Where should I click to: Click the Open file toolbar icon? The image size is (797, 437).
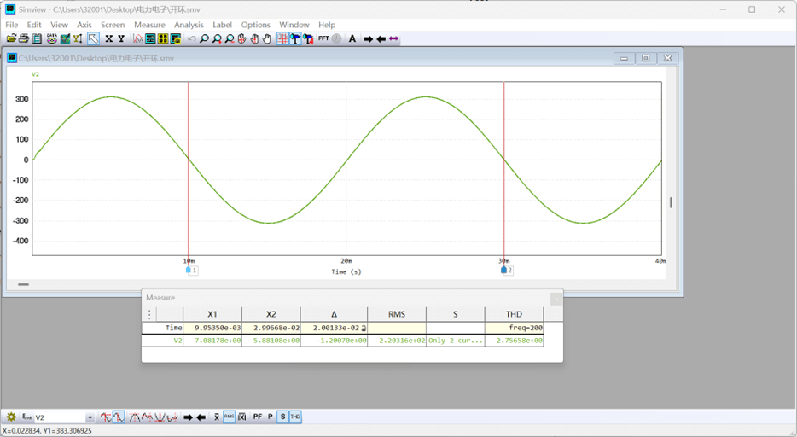pyautogui.click(x=11, y=38)
